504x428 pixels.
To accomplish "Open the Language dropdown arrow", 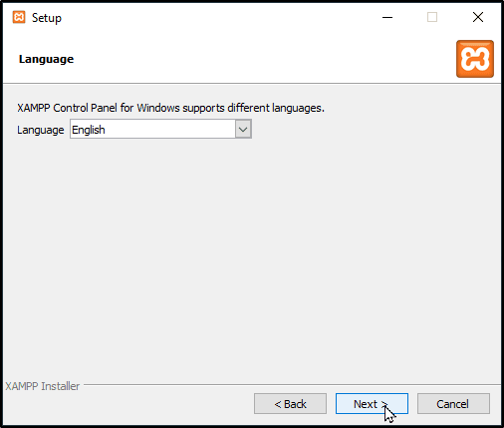I will [243, 129].
